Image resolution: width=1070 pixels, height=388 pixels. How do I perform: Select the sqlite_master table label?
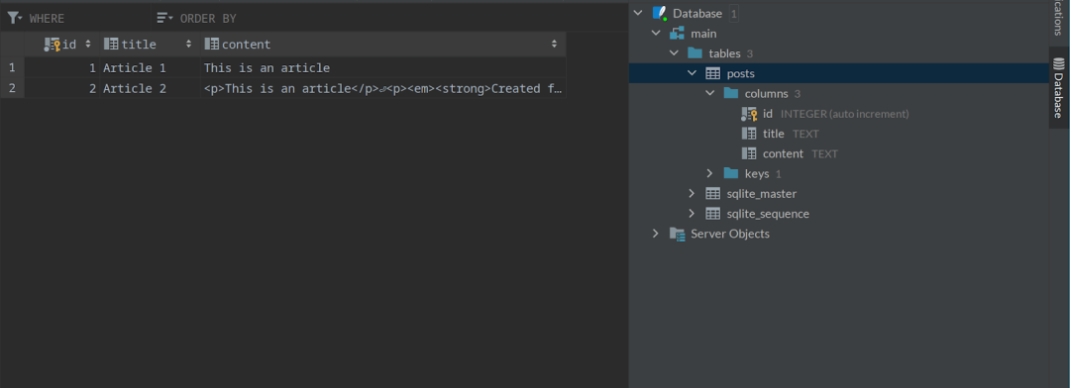coord(762,194)
